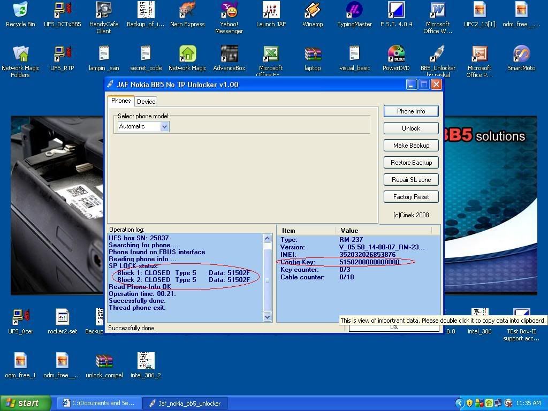
Task: Switch to the Phones tab
Action: tap(121, 101)
